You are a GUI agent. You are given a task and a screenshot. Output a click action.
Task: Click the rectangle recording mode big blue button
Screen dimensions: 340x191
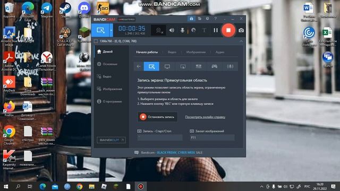tap(100, 30)
